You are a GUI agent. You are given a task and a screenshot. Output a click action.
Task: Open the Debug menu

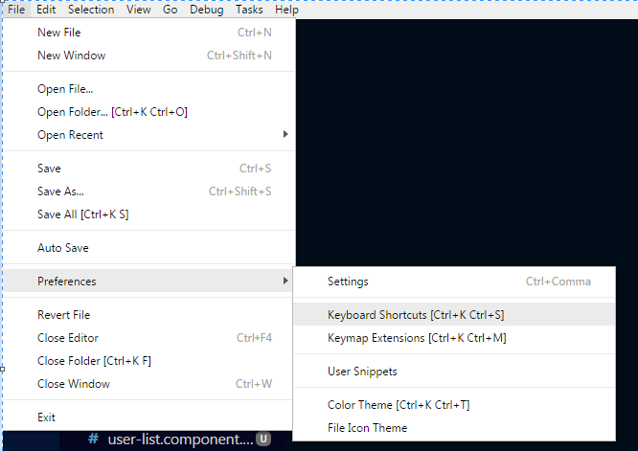tap(206, 10)
